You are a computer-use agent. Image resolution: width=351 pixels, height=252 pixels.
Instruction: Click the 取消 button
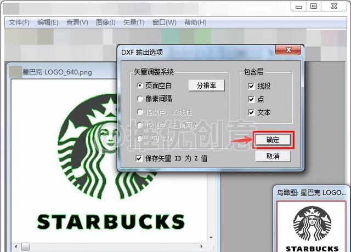273,156
